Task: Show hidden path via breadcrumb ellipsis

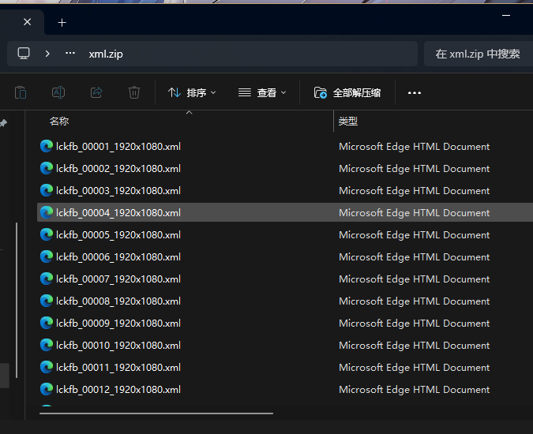Action: [x=70, y=54]
